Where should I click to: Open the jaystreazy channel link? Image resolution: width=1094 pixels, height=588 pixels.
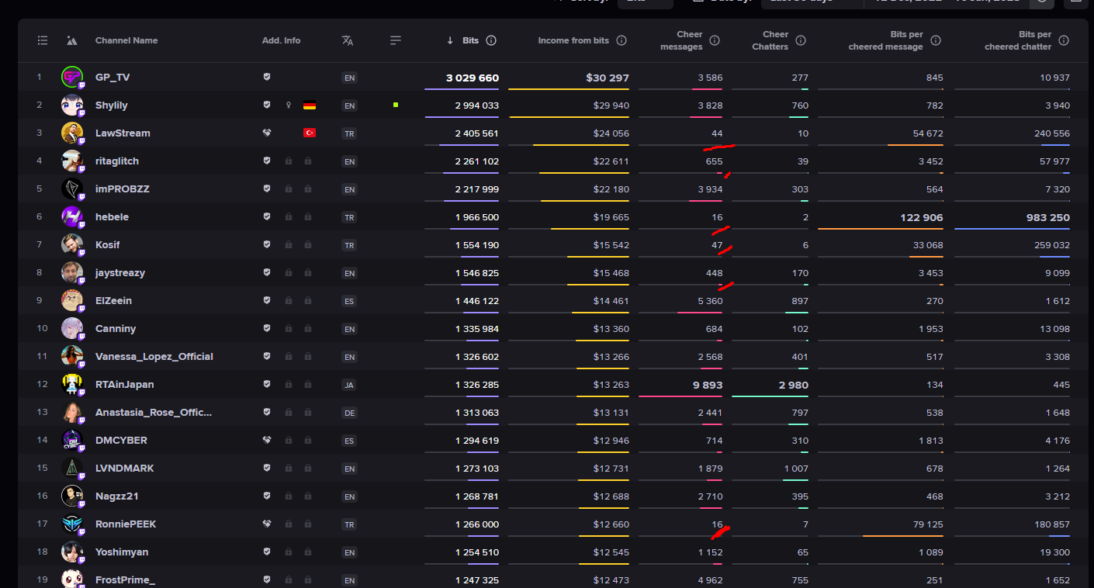pyautogui.click(x=120, y=273)
